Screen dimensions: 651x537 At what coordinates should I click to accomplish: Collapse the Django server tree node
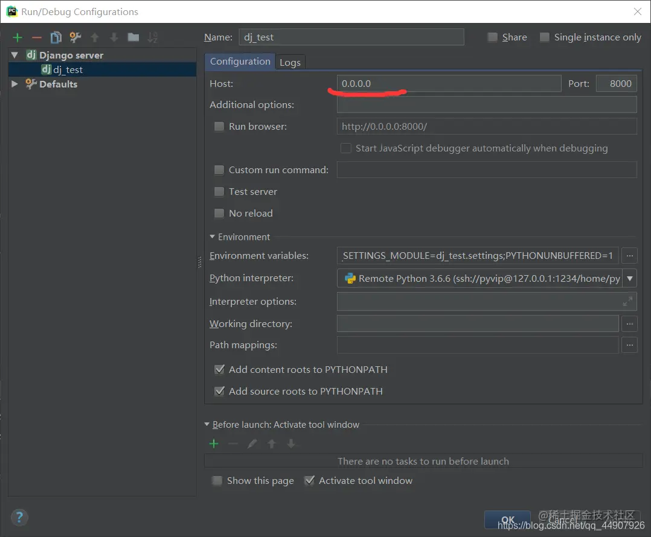coord(15,55)
